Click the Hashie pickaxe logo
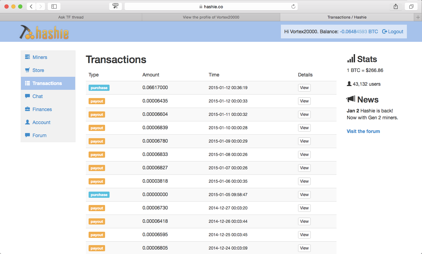The height and width of the screenshot is (254, 422). [x=44, y=32]
